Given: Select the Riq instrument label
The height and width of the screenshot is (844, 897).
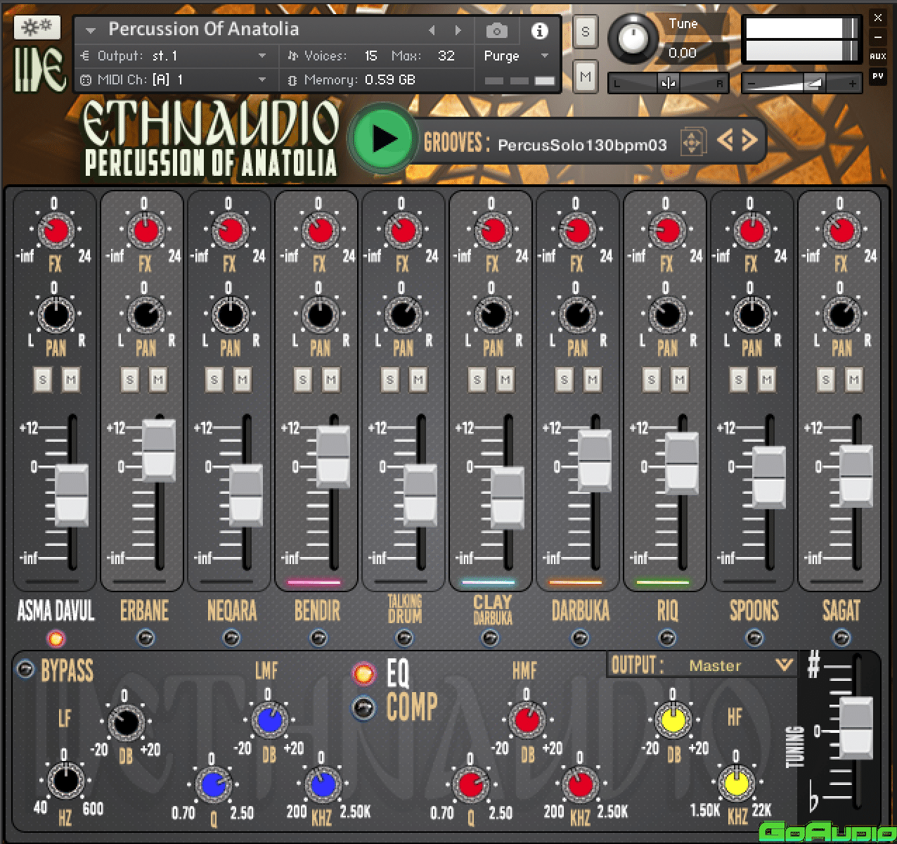Looking at the screenshot, I should 667,611.
